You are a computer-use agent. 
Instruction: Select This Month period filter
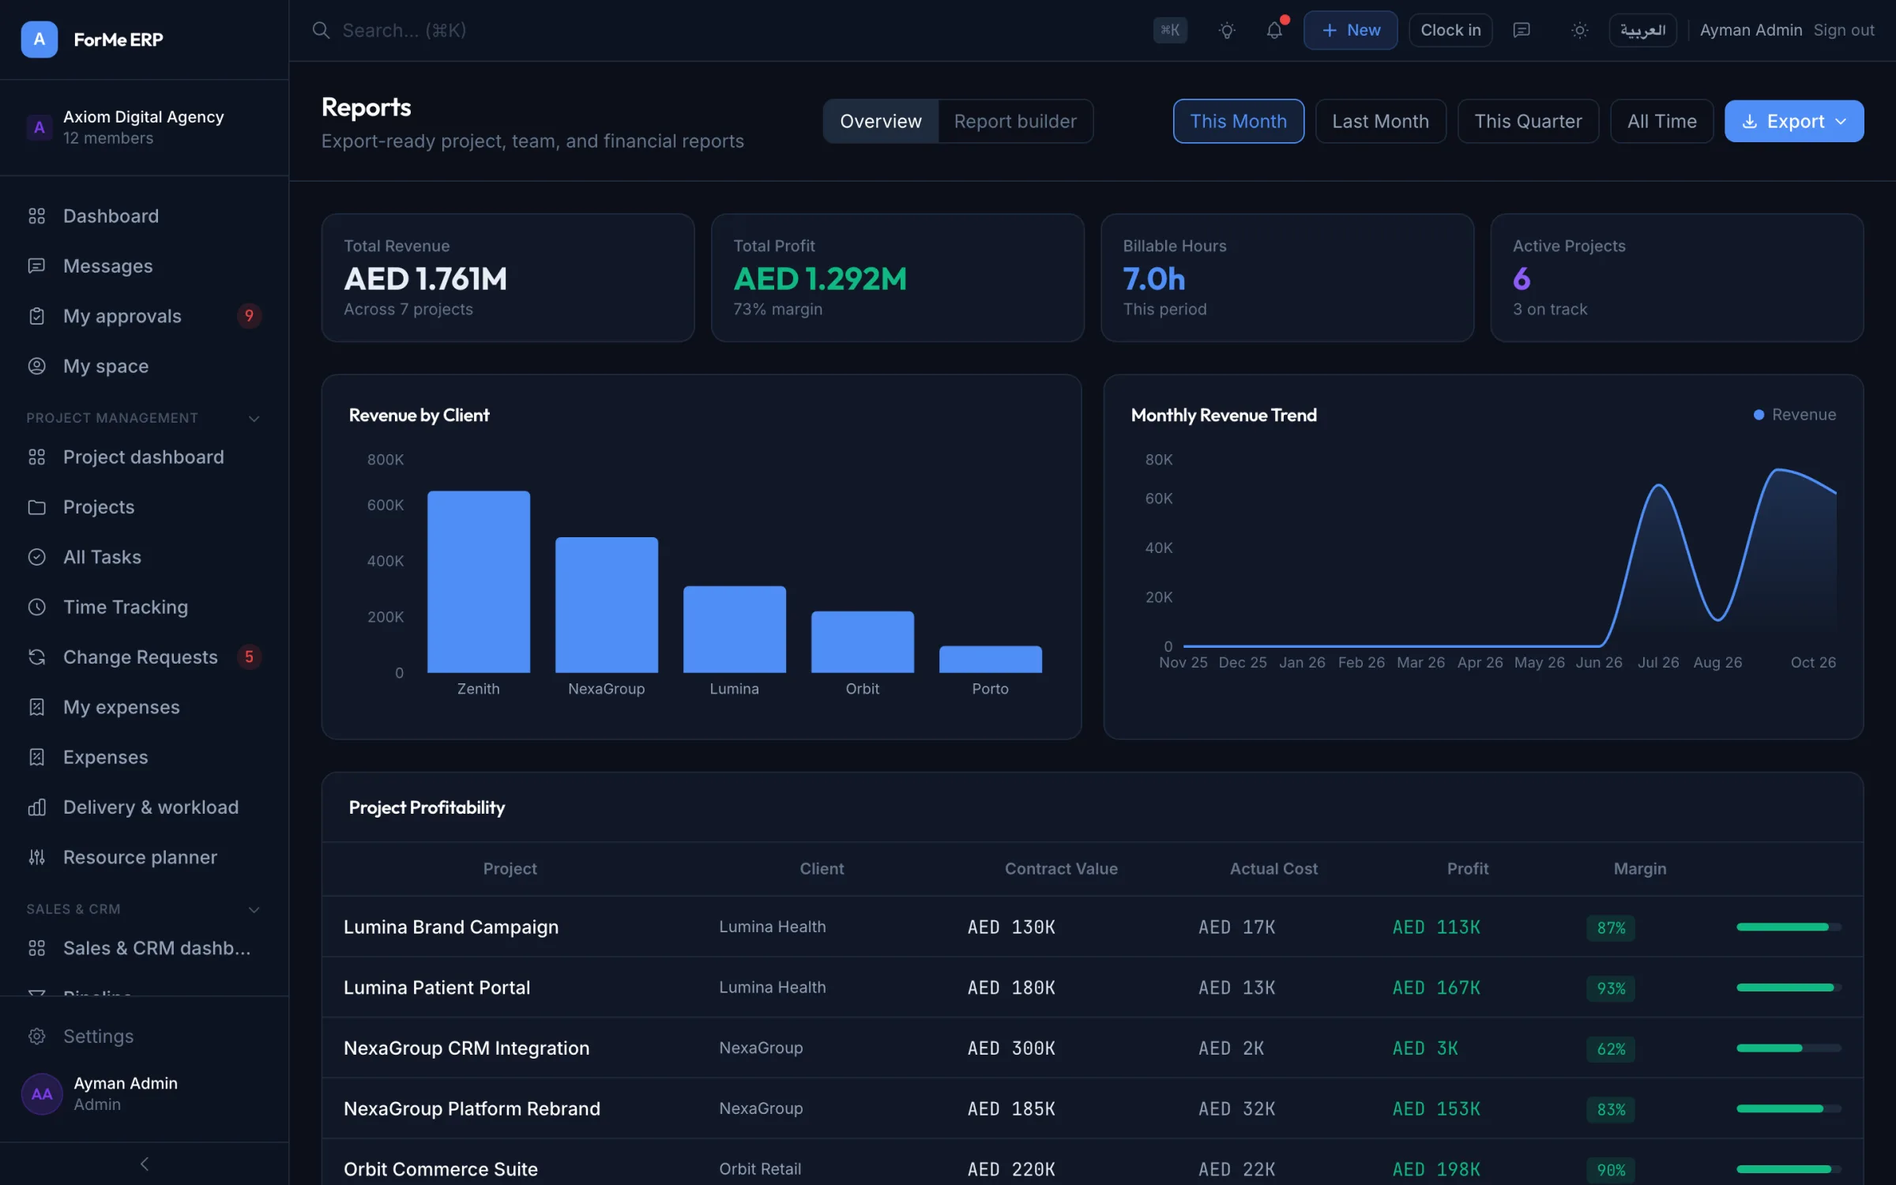(1238, 121)
